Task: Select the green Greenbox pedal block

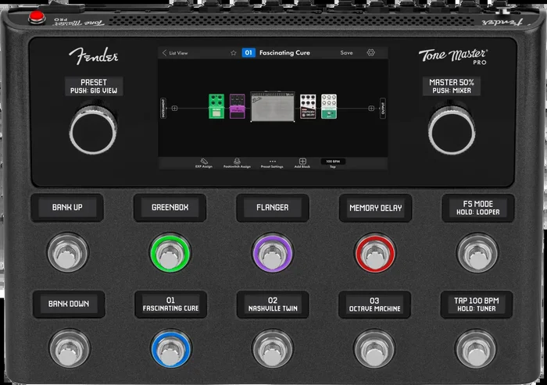Action: click(216, 106)
